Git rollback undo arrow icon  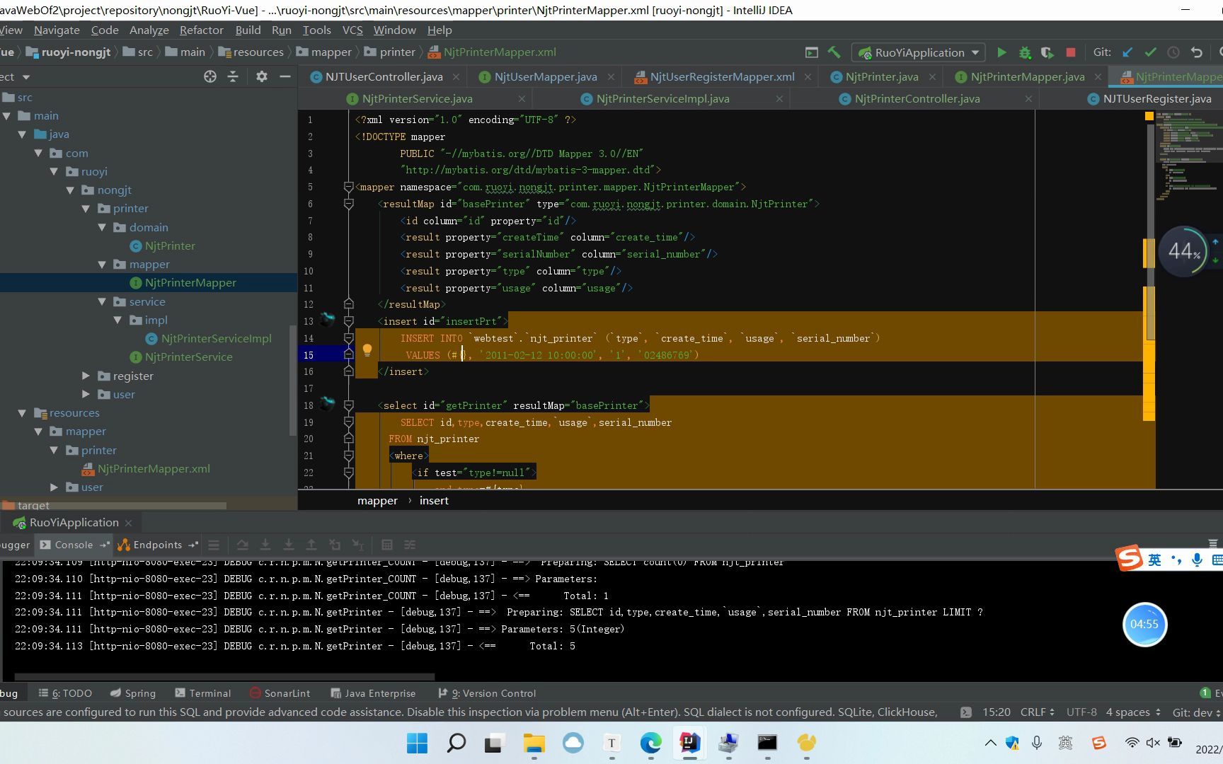tap(1197, 52)
